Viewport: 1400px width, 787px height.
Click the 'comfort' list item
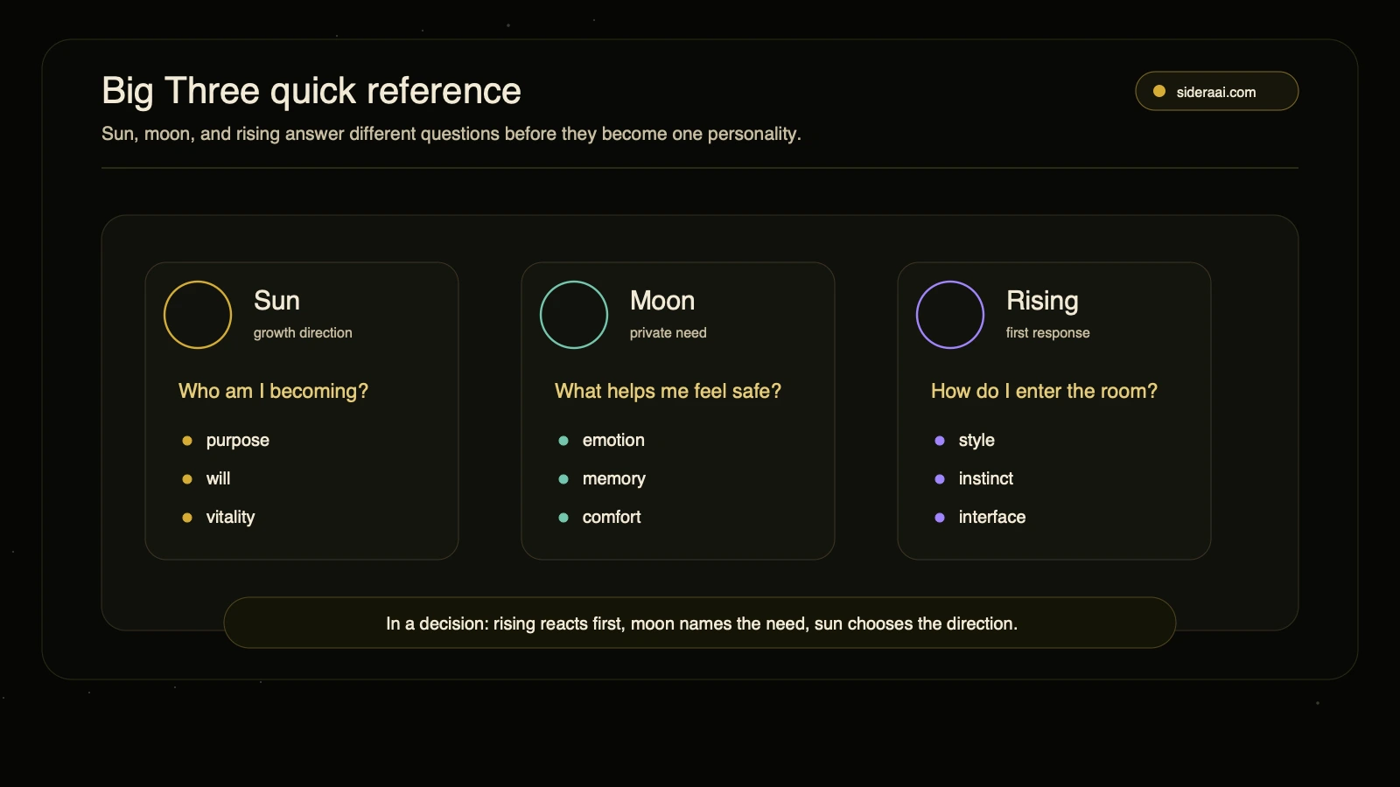pyautogui.click(x=612, y=517)
